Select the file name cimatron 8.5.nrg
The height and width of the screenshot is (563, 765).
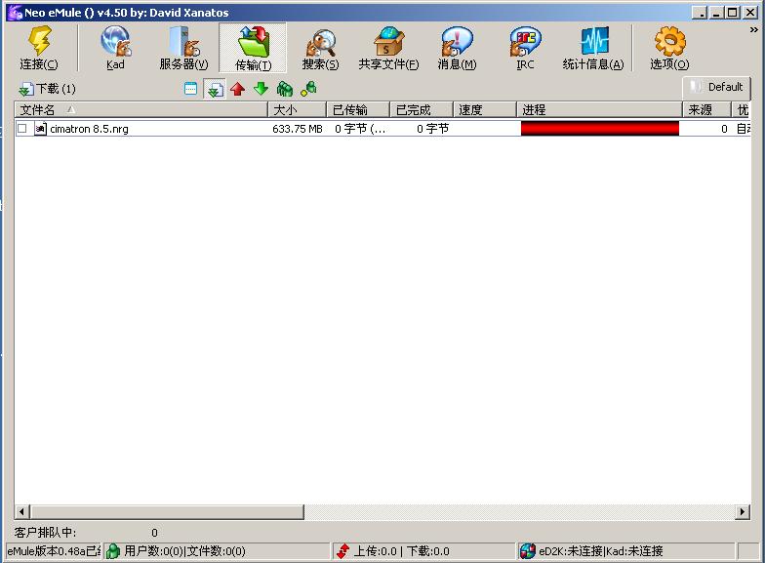(90, 129)
